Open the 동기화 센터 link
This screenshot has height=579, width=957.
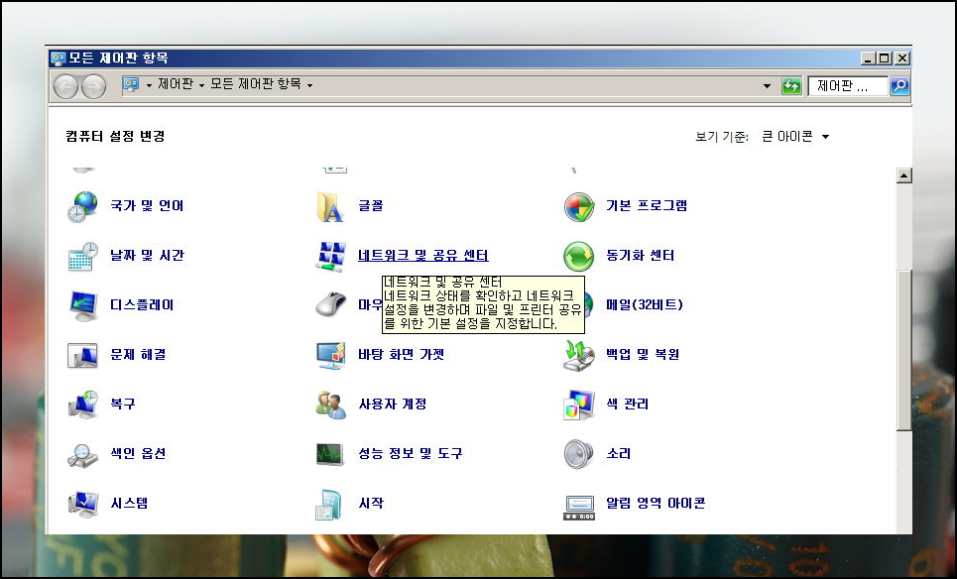[641, 256]
